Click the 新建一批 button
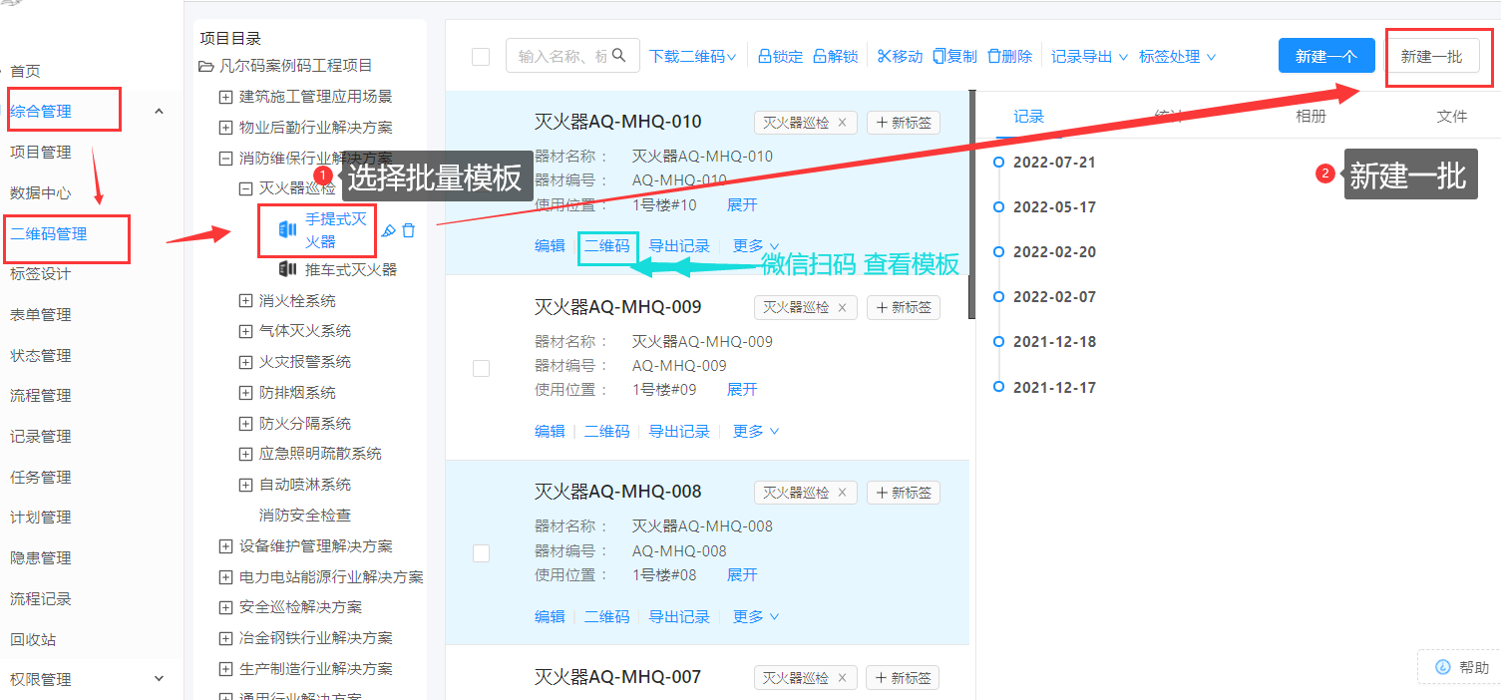Viewport: 1501px width, 700px height. (x=1431, y=57)
